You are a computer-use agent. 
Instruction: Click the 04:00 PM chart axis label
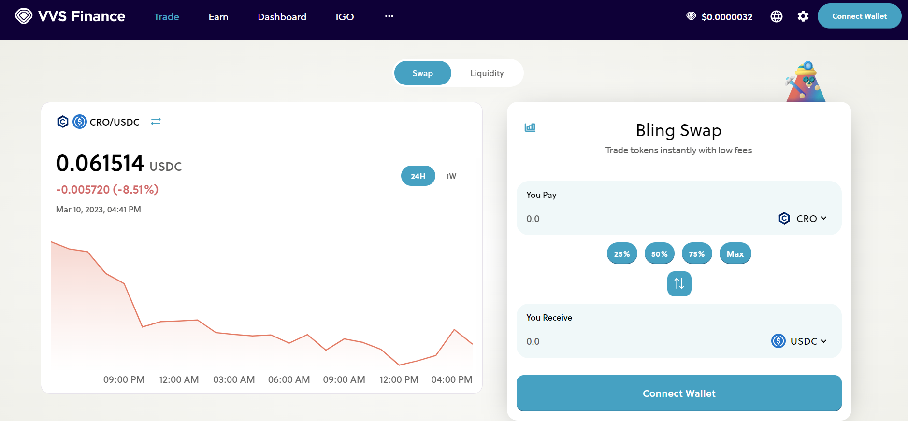coord(452,379)
